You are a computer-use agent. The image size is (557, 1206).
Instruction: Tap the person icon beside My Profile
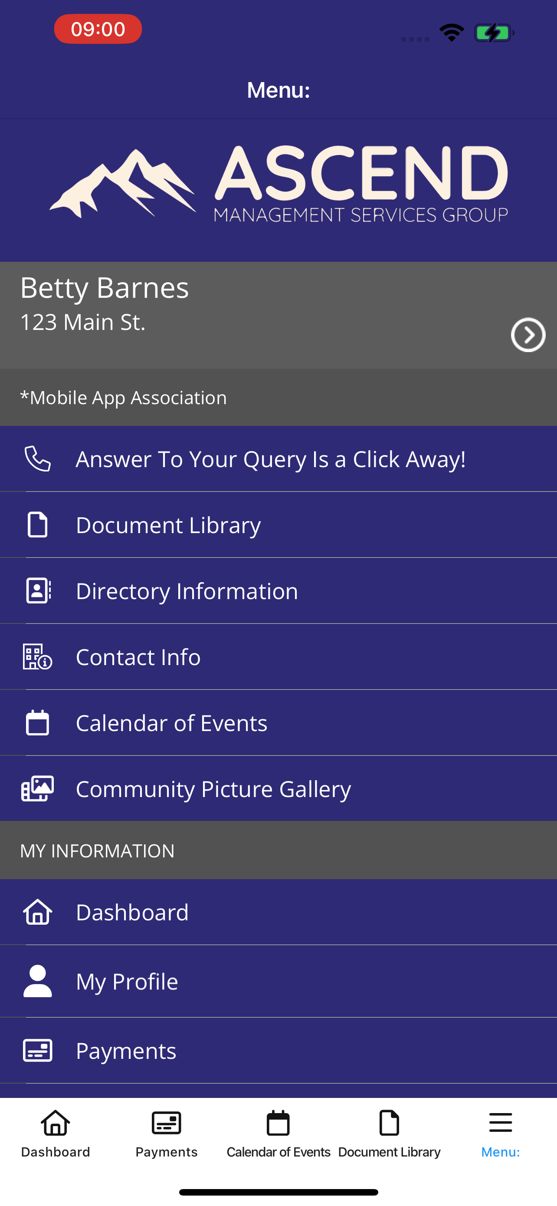[37, 981]
